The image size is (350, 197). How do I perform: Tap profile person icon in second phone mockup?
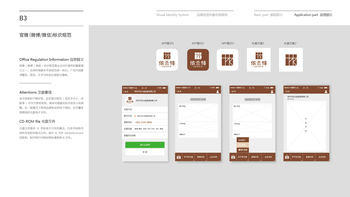pos(218,92)
